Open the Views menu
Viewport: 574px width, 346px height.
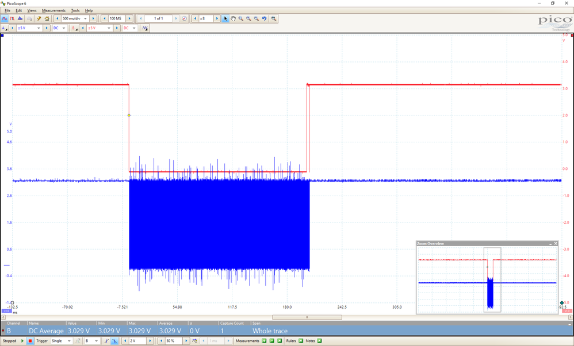[x=32, y=10]
